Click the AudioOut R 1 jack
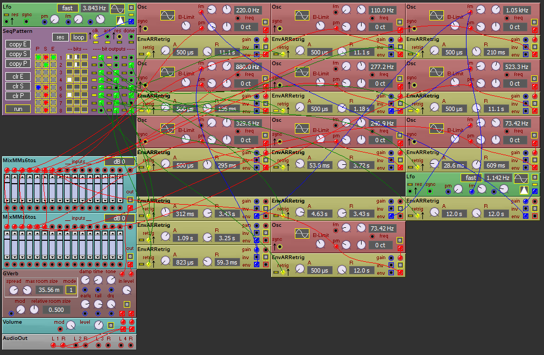Viewport: 544px width, 355px height. pos(63,345)
